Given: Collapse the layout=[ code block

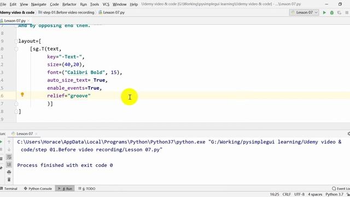Looking at the screenshot, I should (x=16, y=41).
